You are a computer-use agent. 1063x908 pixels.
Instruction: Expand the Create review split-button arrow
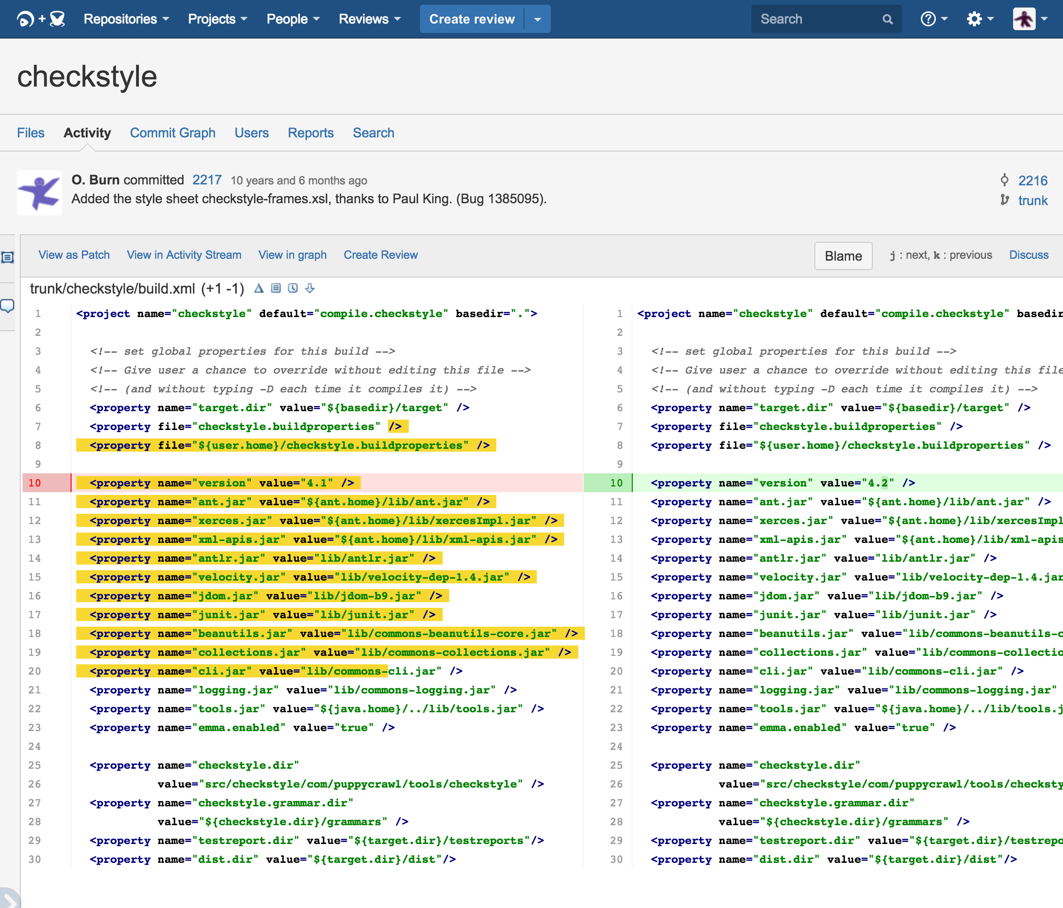(x=537, y=18)
